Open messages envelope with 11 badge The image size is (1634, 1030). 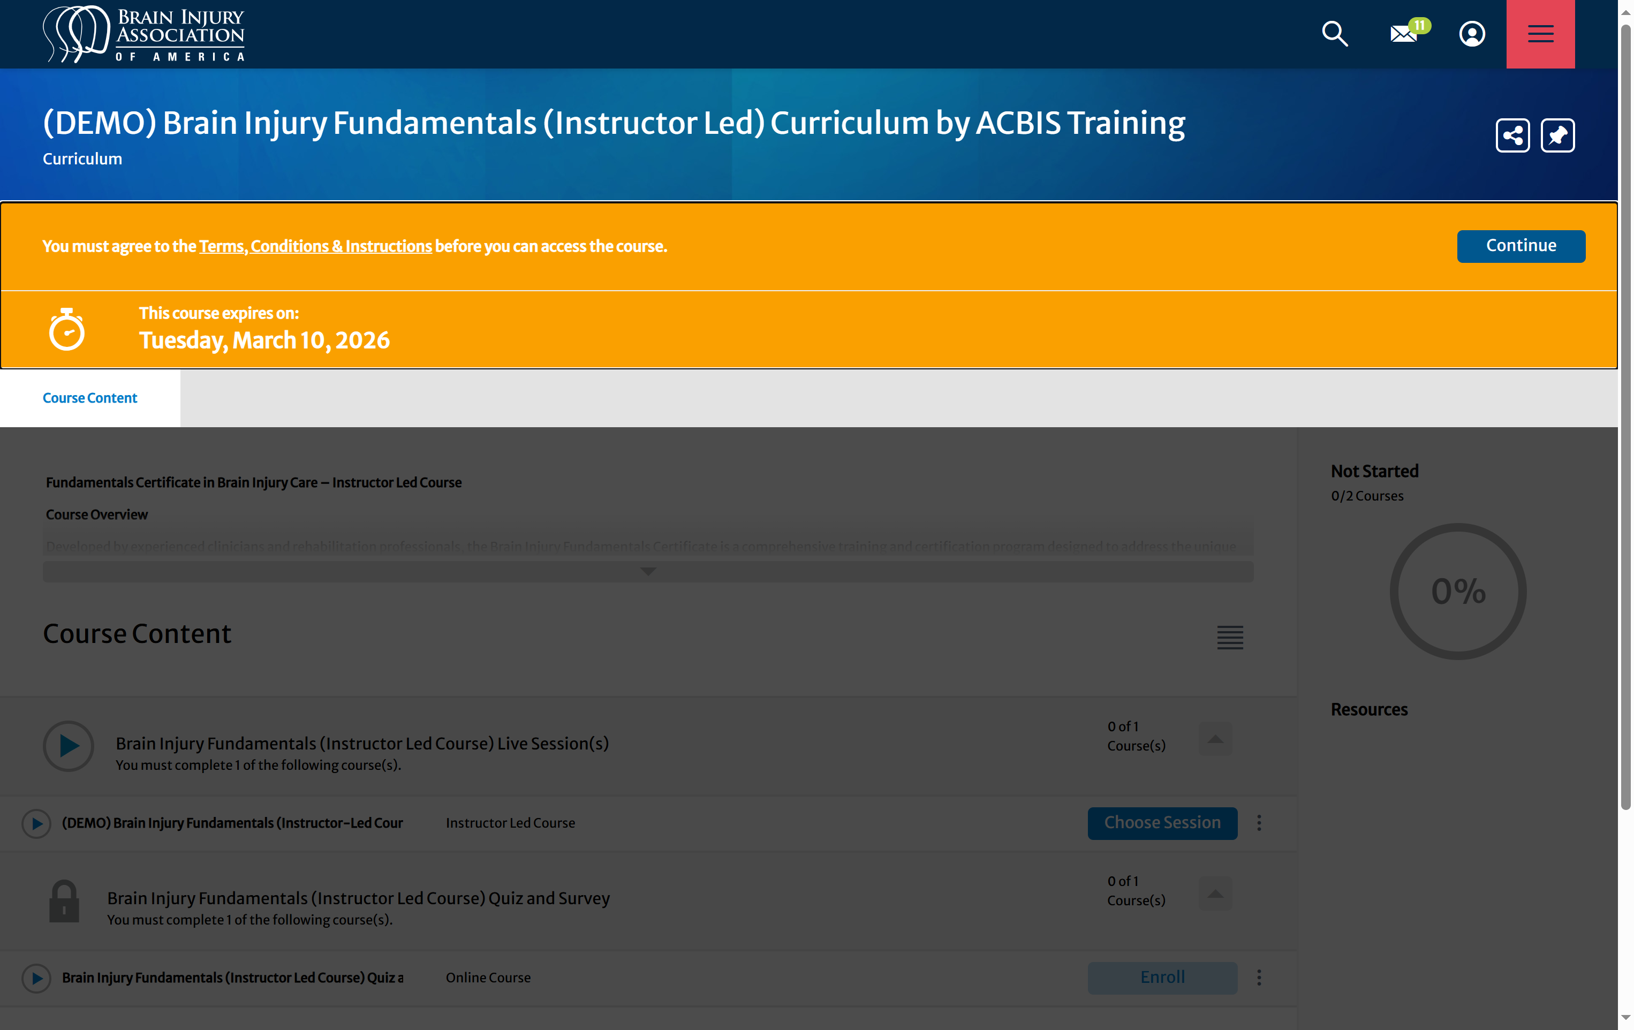1409,31
